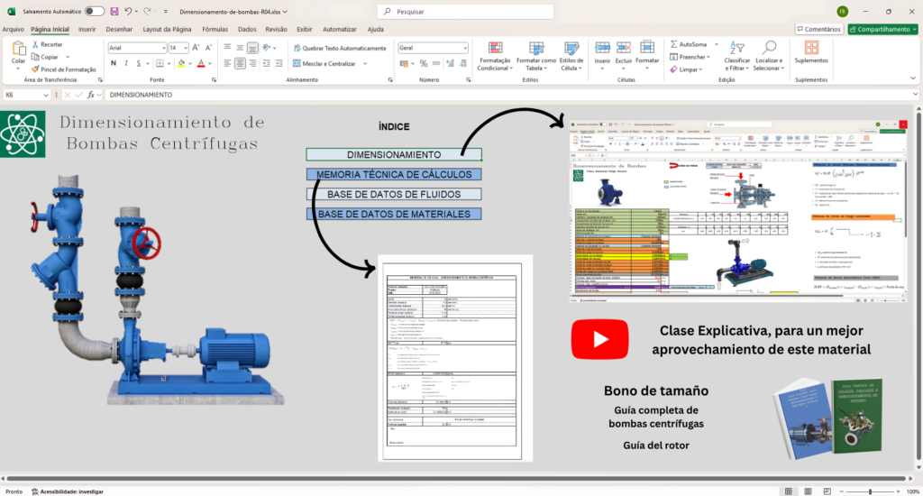Switch to the Inserir tab
923x496 pixels.
[x=87, y=29]
